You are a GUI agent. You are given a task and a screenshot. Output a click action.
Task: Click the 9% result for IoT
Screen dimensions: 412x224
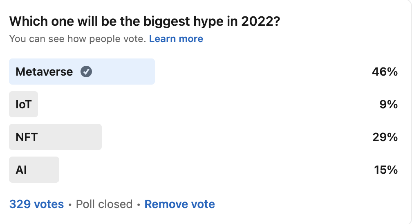[x=388, y=104]
